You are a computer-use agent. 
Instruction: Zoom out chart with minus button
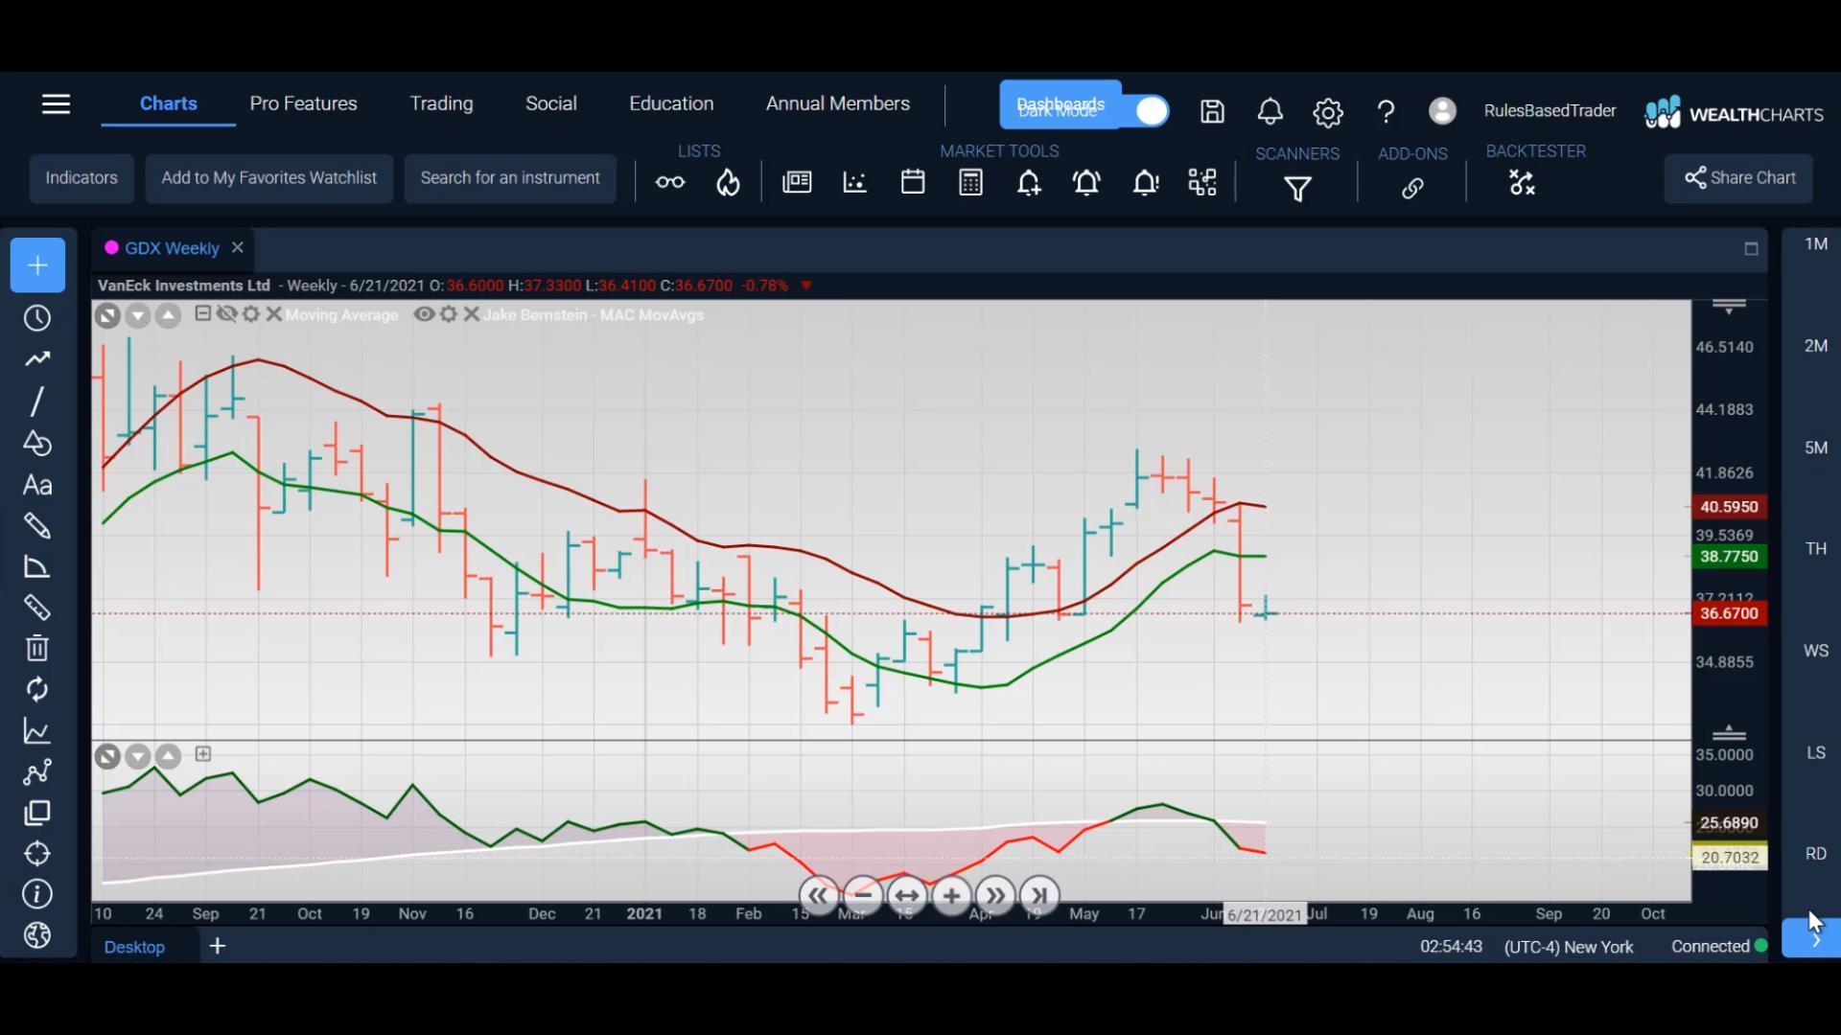(862, 896)
